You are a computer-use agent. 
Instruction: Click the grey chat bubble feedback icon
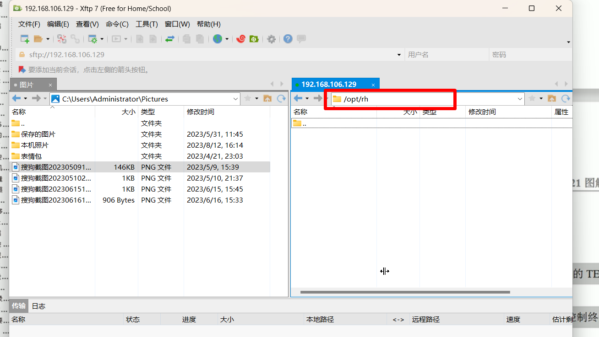tap(301, 39)
